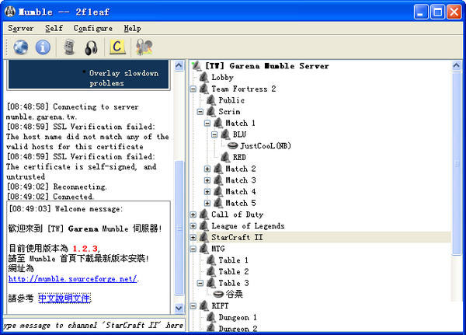Click the yellow C comment icon

click(117, 47)
